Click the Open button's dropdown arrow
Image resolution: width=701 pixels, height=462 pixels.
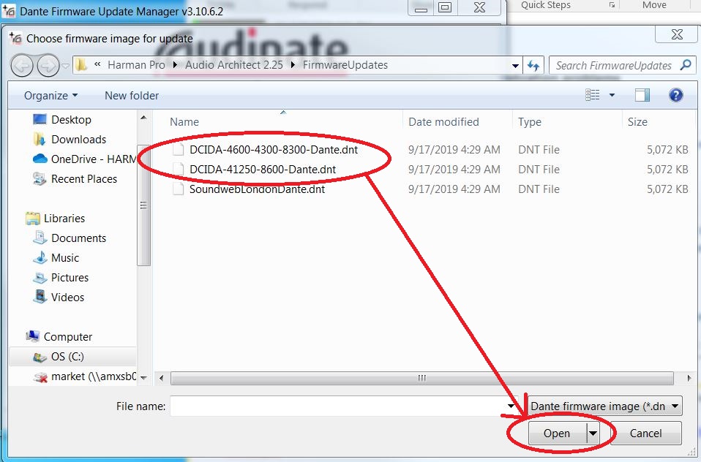coord(593,433)
